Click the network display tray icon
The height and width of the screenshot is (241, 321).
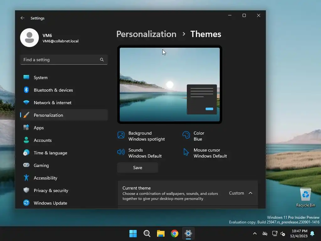click(275, 233)
